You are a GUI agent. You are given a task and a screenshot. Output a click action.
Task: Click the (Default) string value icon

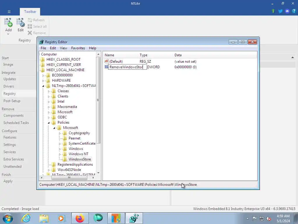point(107,61)
